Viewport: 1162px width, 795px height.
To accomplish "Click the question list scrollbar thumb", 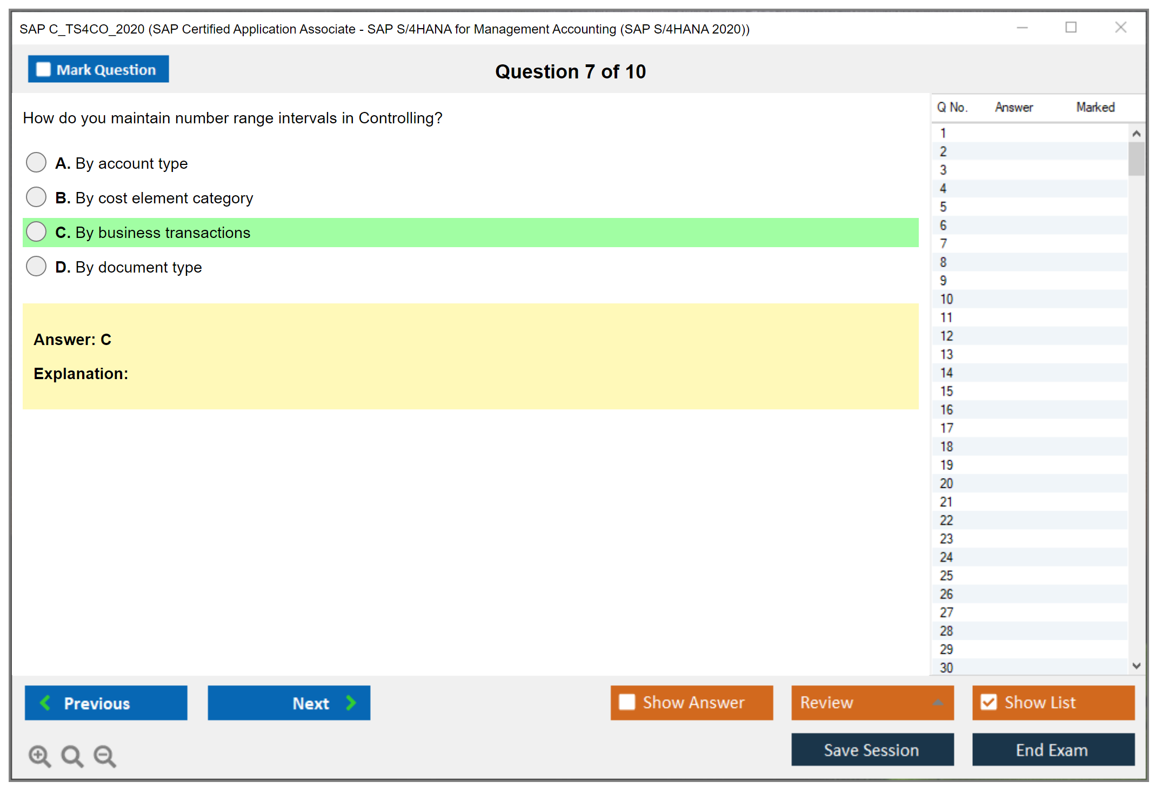I will 1136,158.
